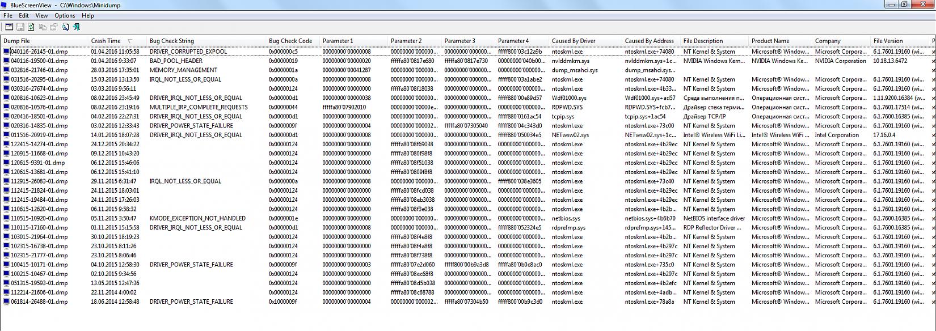Click the NETwsw02.sys driver cell
This screenshot has height=331, width=936.
click(570, 135)
